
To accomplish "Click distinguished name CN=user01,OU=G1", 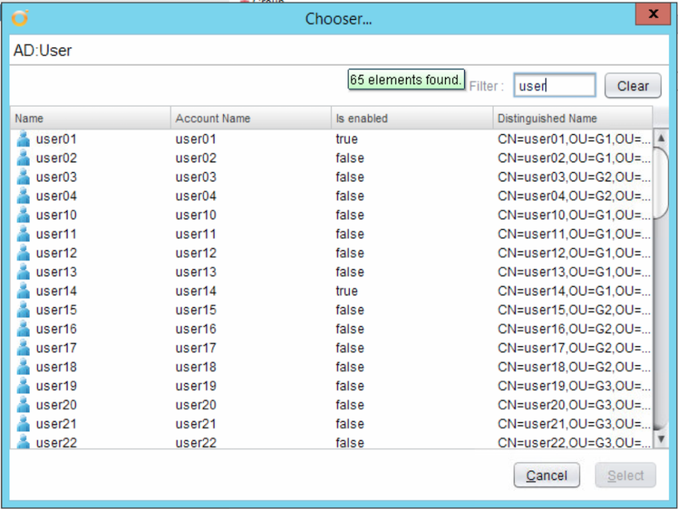I will [x=574, y=139].
